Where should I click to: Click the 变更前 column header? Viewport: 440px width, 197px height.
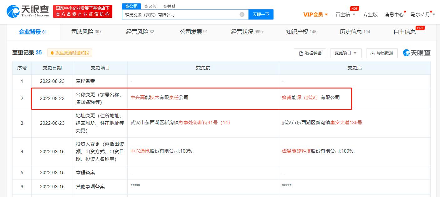click(x=203, y=68)
